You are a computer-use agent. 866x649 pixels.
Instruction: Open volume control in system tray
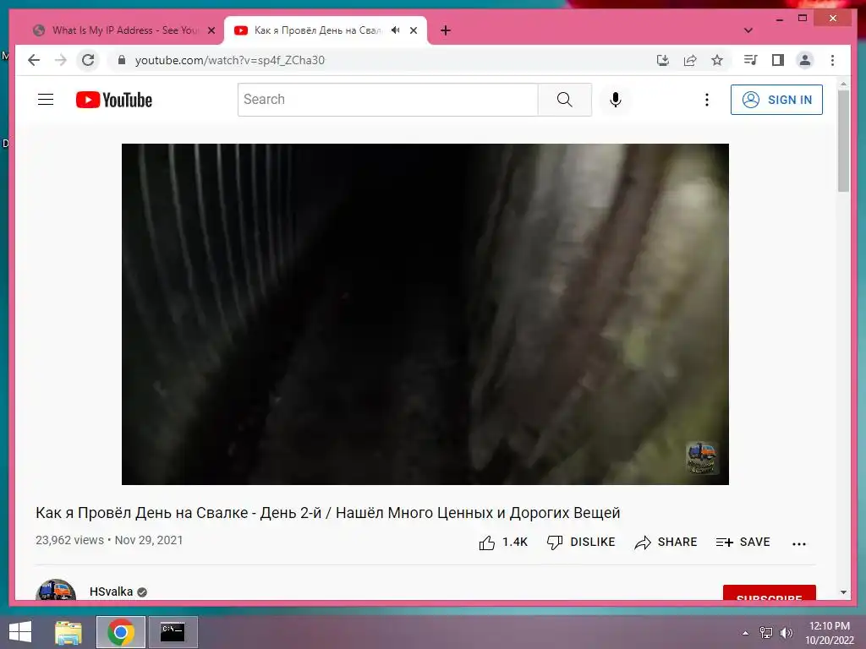coord(787,632)
